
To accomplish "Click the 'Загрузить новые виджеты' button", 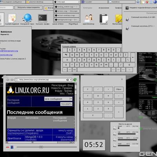I will (x=29, y=7).
